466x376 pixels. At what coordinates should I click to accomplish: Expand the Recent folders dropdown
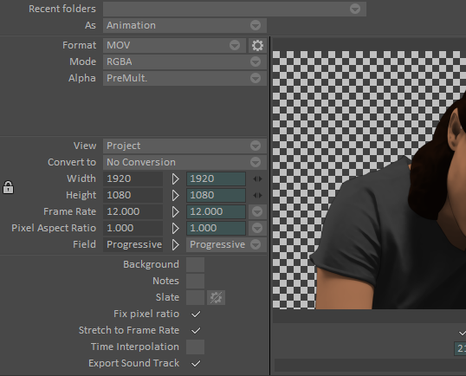click(235, 9)
